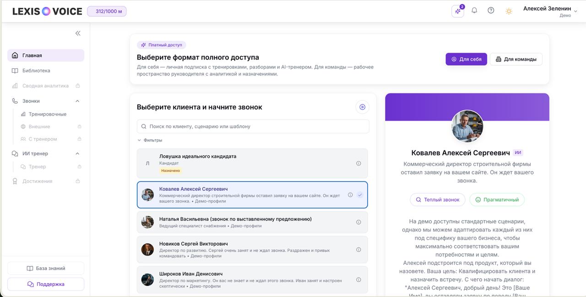Viewport: 586px width, 297px height.
Task: Click the 312/1000 м minutes badge
Action: (x=107, y=11)
